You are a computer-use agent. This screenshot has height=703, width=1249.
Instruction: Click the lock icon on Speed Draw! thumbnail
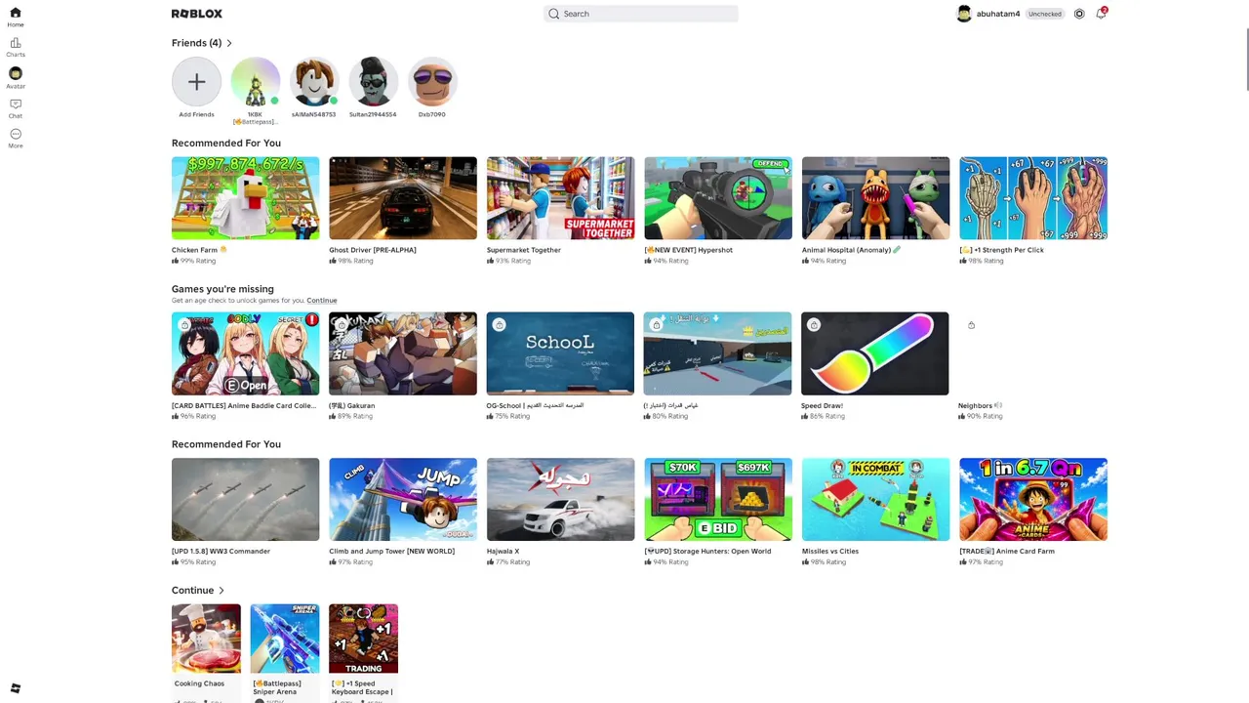pyautogui.click(x=814, y=325)
